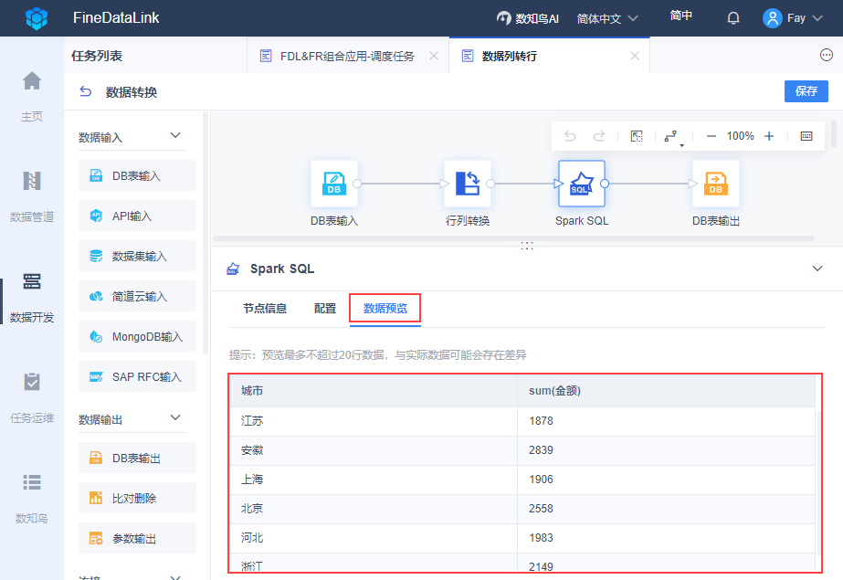
Task: Click the 保存 button
Action: pos(806,91)
